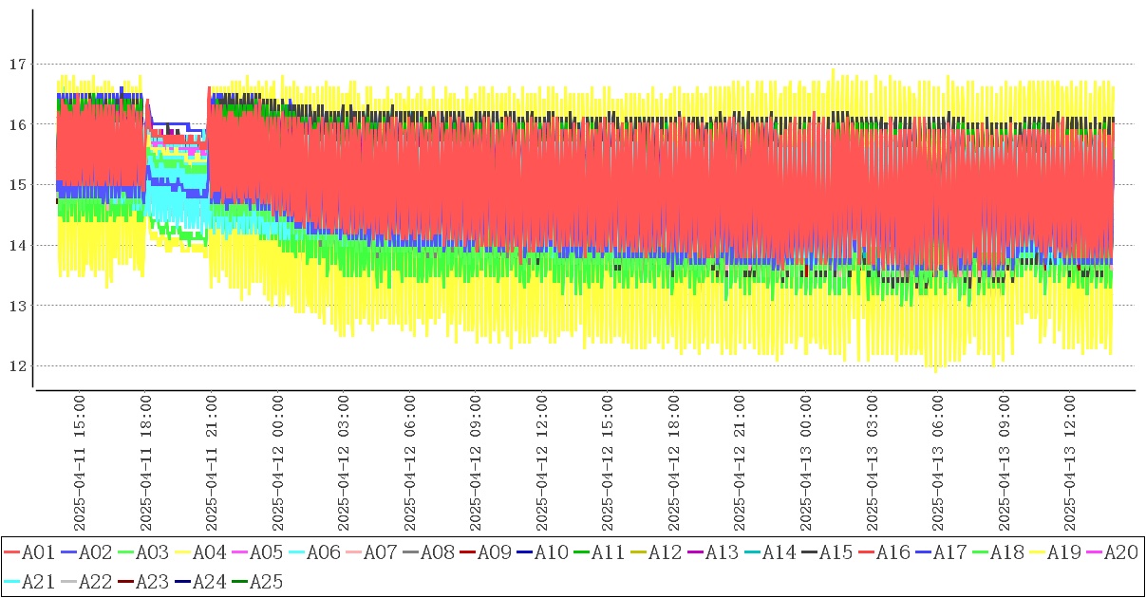Viewport: 1146px width, 598px height.
Task: Click the 2025-04-13 12:00 time axis label
Action: (x=1072, y=465)
